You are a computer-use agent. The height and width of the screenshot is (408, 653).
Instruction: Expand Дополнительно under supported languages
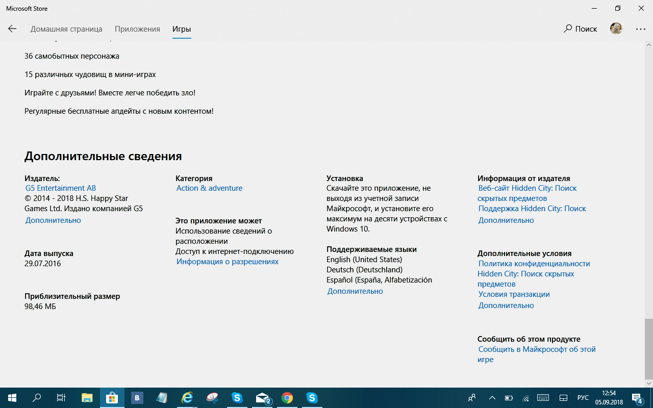[x=355, y=291]
